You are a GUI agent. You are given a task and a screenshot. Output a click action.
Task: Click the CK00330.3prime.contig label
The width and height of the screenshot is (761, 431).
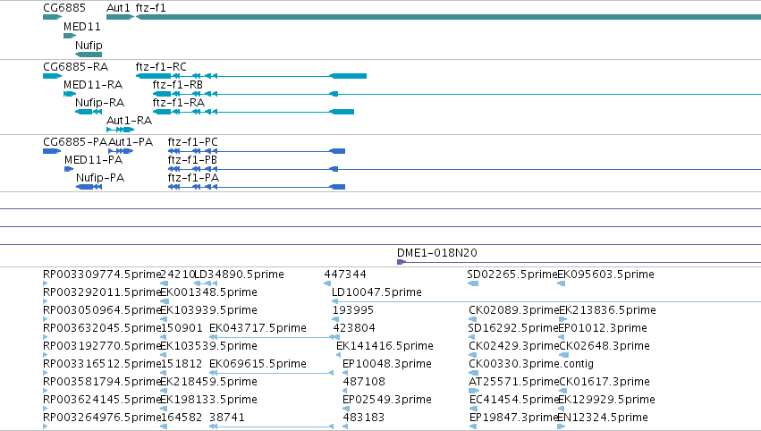[x=531, y=365]
